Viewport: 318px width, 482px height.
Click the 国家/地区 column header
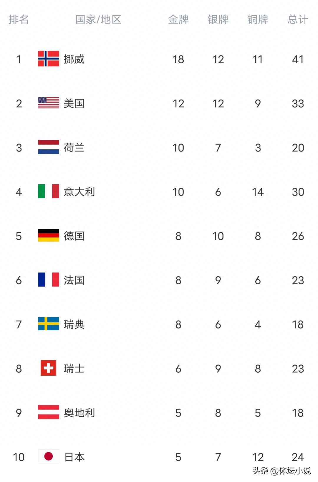click(x=98, y=19)
